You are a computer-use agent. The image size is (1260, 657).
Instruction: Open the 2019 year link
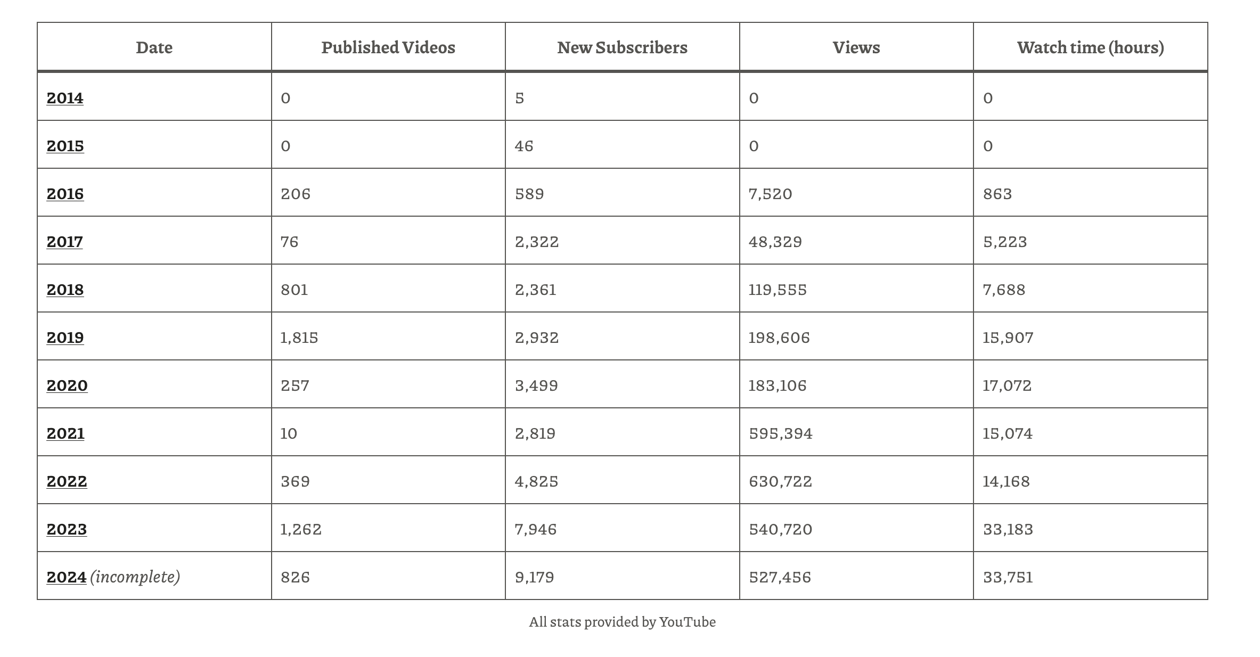pyautogui.click(x=65, y=338)
